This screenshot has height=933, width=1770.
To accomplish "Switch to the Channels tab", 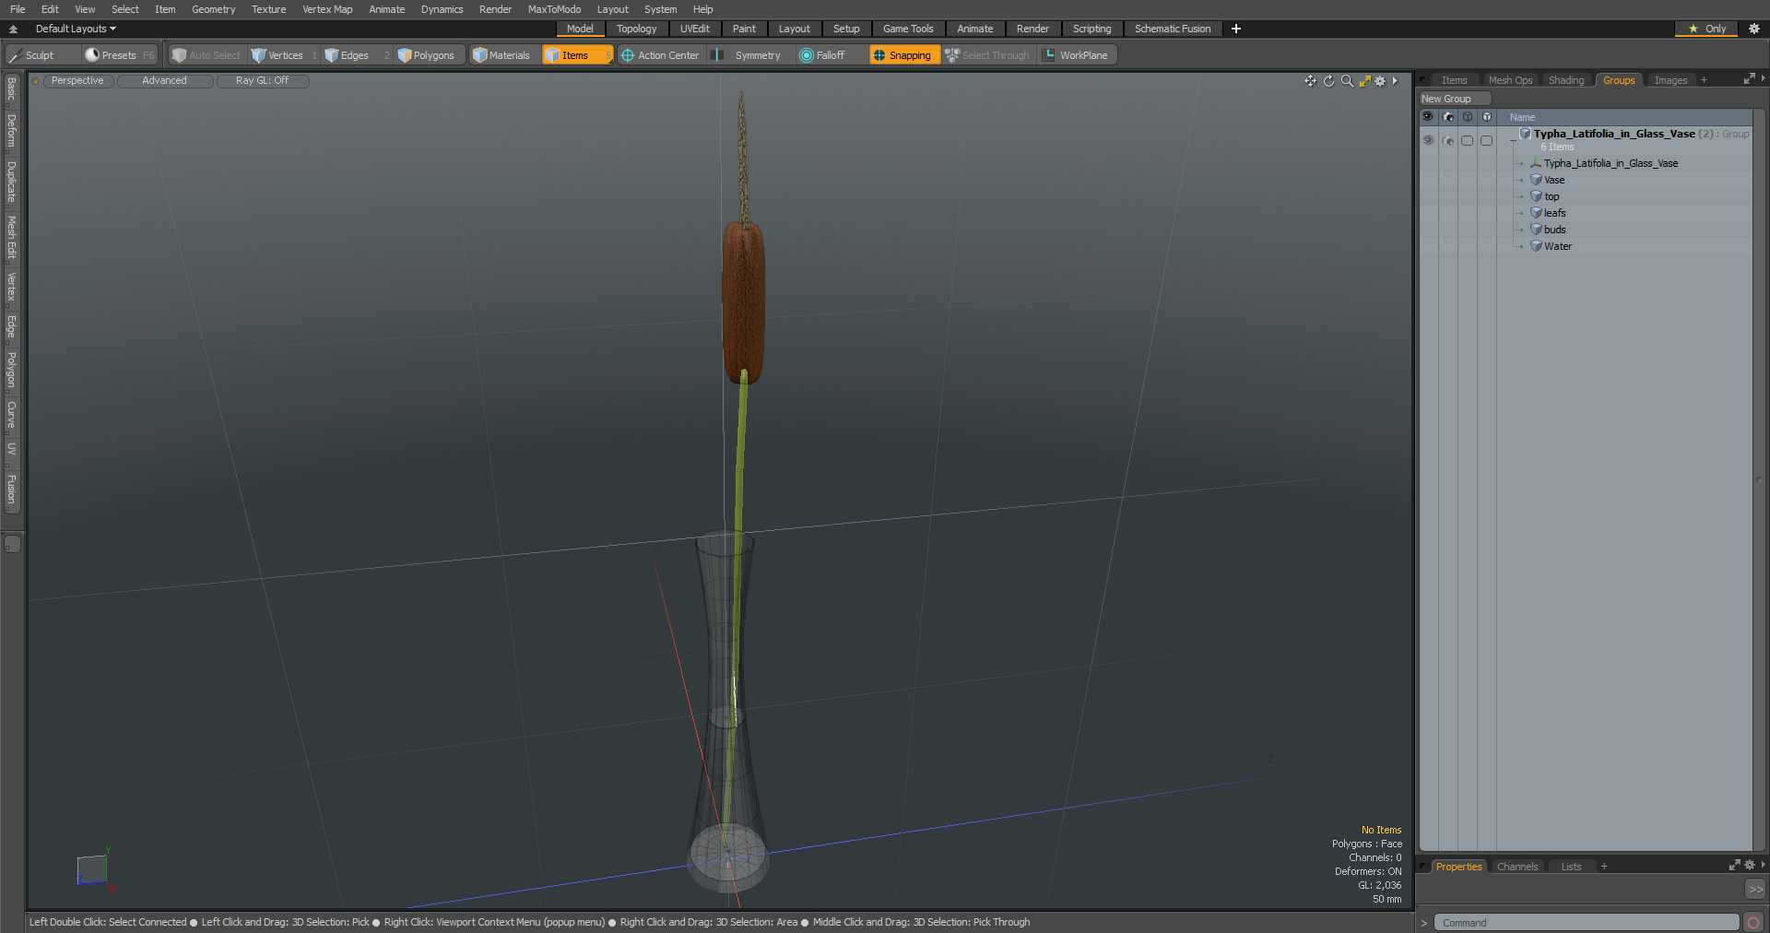I will [x=1517, y=867].
